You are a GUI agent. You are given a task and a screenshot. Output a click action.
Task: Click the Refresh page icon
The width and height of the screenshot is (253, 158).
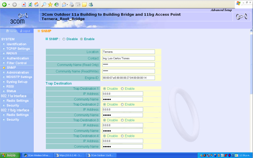[x=30, y=4]
